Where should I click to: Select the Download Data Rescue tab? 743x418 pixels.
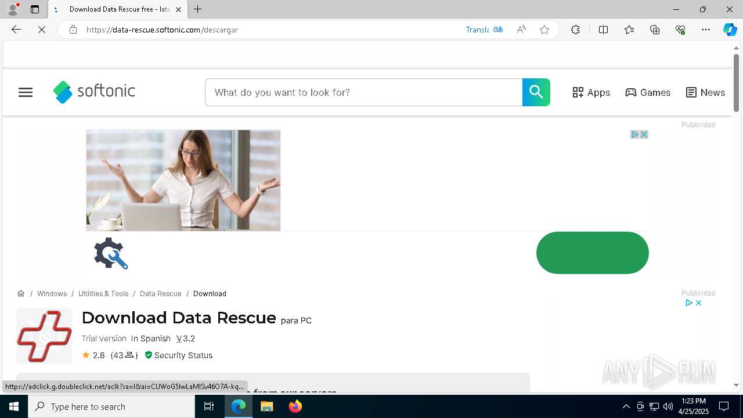[118, 9]
